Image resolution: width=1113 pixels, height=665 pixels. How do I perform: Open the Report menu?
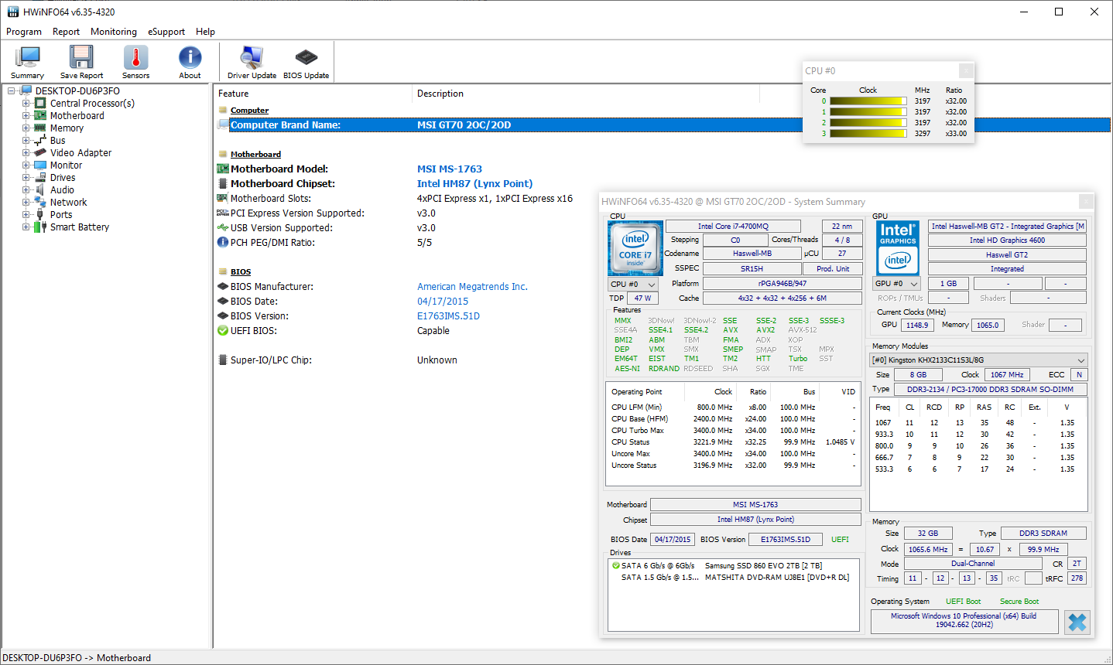[66, 32]
